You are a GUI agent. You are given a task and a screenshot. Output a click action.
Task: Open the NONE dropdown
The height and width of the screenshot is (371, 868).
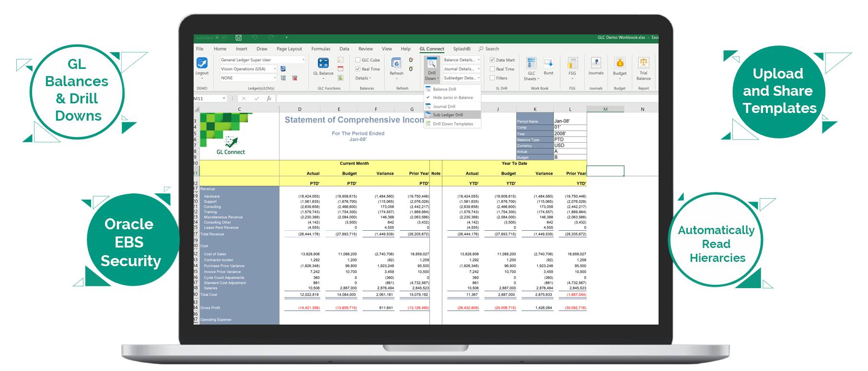click(275, 78)
